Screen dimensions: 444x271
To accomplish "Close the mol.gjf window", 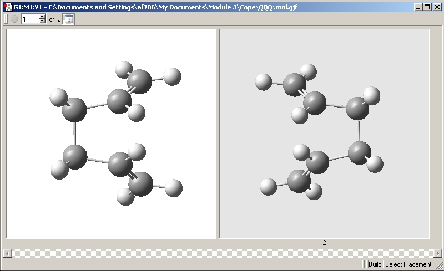I will (437, 7).
